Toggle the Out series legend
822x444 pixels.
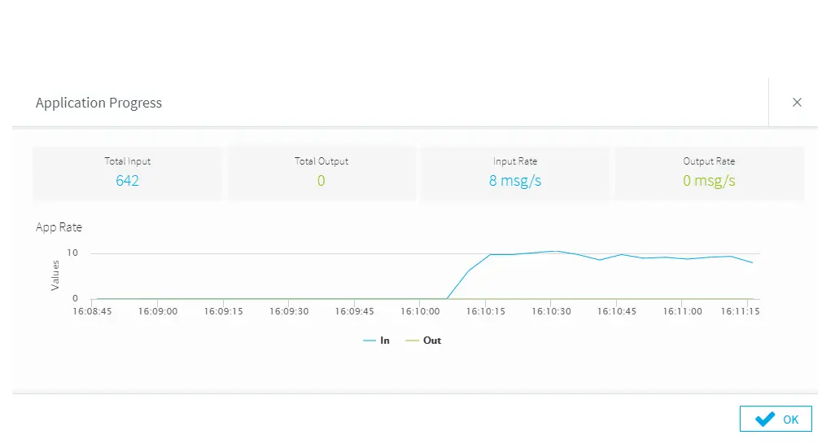coord(424,341)
